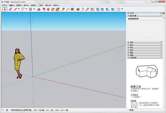The height and width of the screenshot is (113, 166).
Task: Activate the Move tool with red arrows
Action: click(x=48, y=9)
